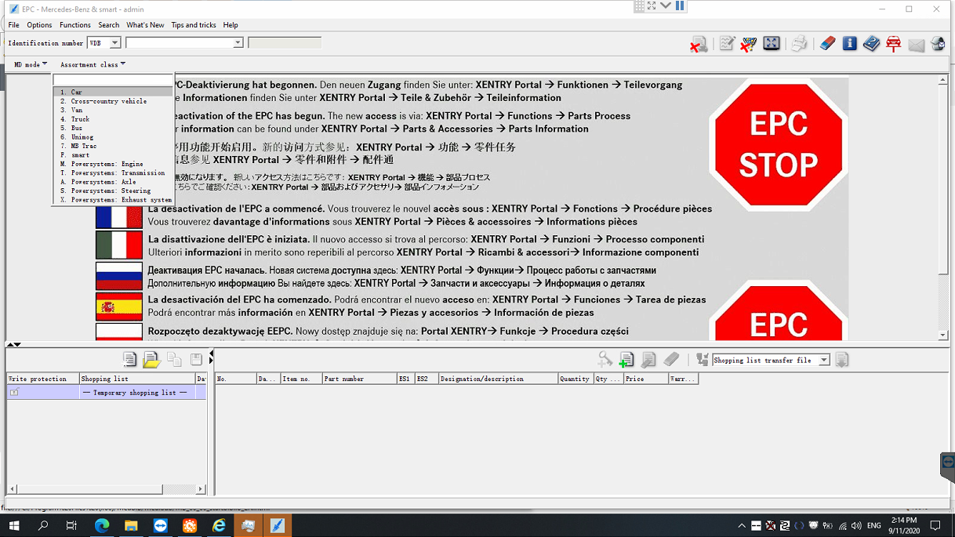
Task: Open the MD mode dropdown
Action: click(x=31, y=64)
